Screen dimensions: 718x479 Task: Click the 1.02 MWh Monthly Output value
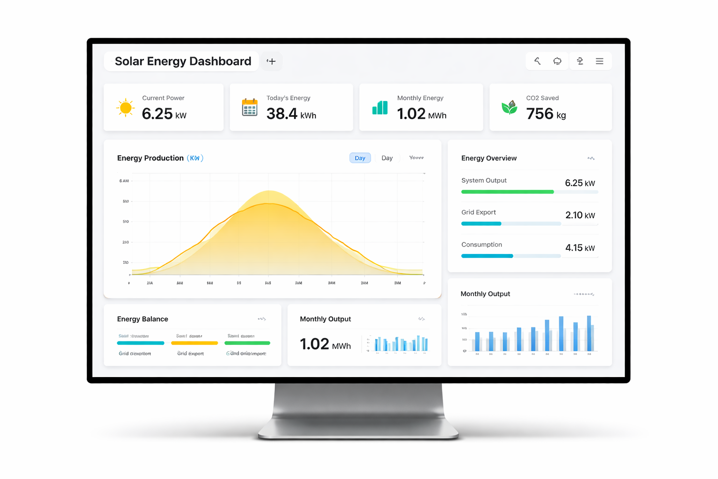(x=325, y=344)
